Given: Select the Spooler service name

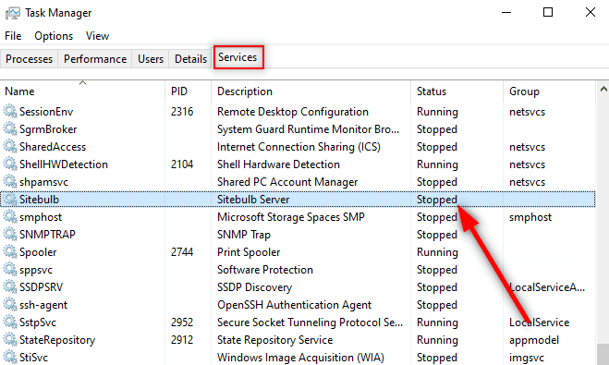Looking at the screenshot, I should click(38, 252).
